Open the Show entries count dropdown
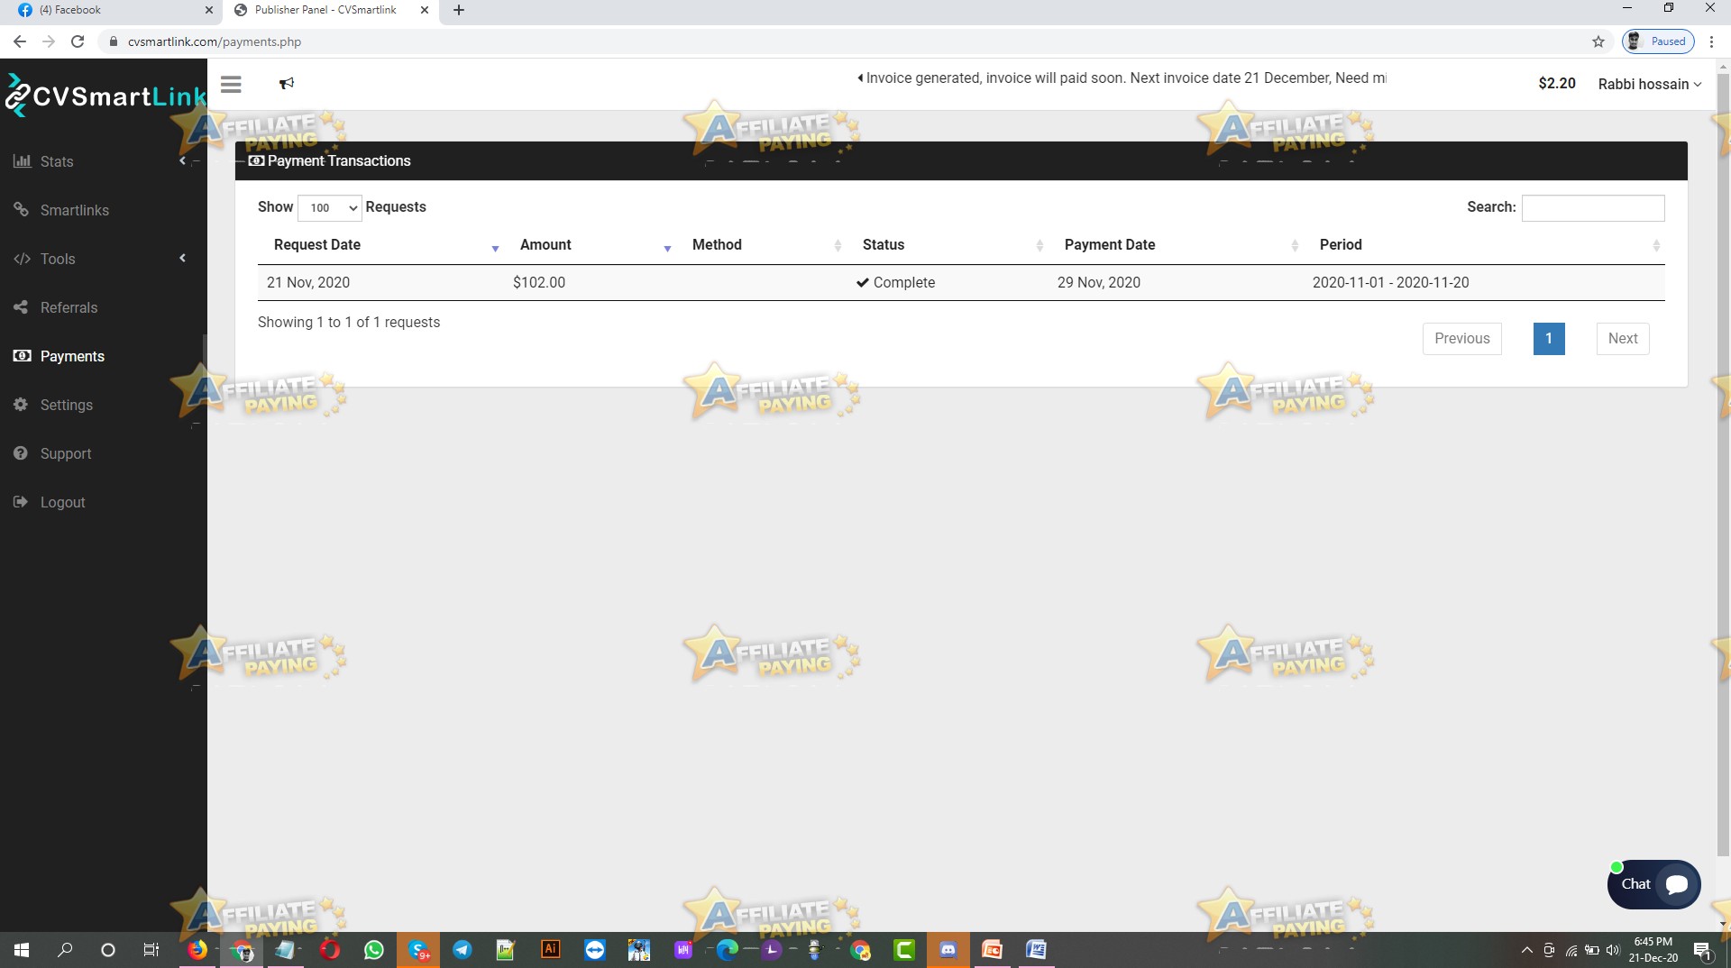Image resolution: width=1731 pixels, height=968 pixels. coord(330,207)
